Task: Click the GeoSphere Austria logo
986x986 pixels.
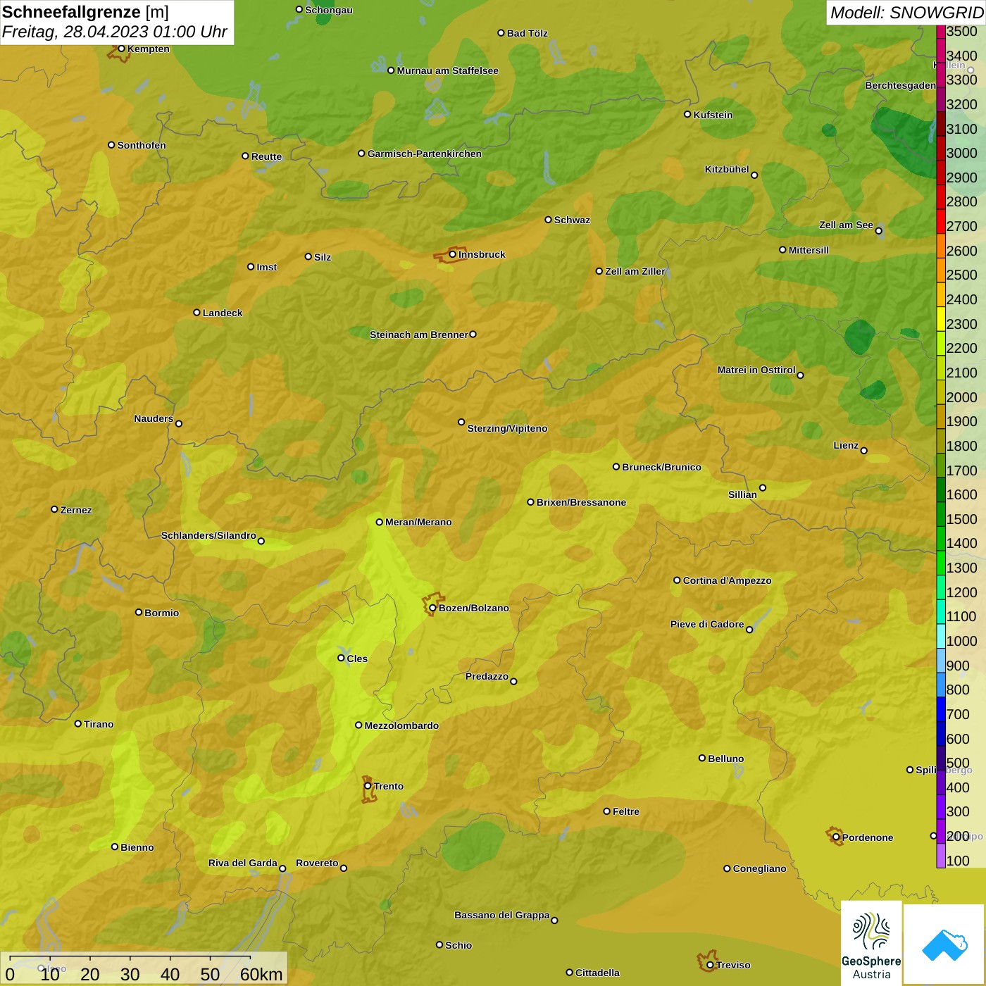Action: tap(871, 942)
